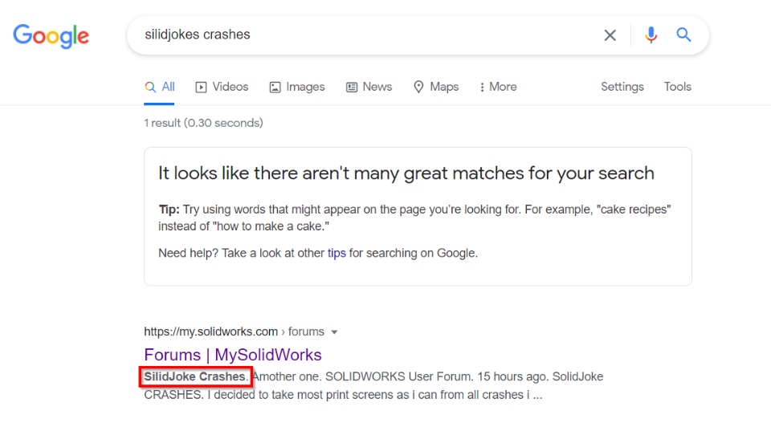Open the result URL dropdown arrow

point(334,331)
